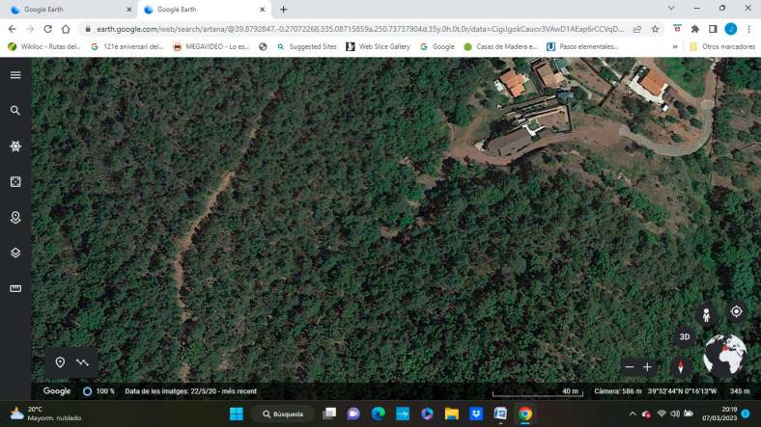
Task: Open Wikiloc bookmark in bookmarks bar
Action: point(44,46)
